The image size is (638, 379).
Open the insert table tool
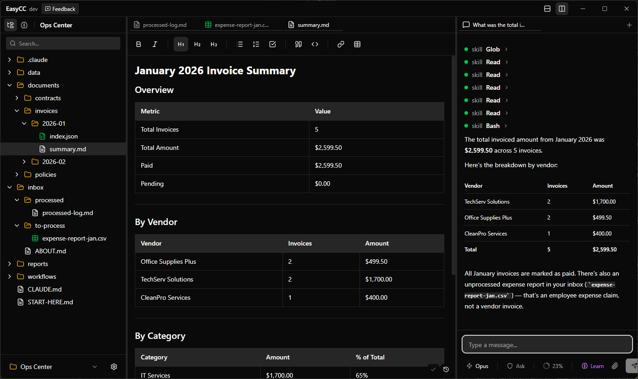pyautogui.click(x=357, y=44)
